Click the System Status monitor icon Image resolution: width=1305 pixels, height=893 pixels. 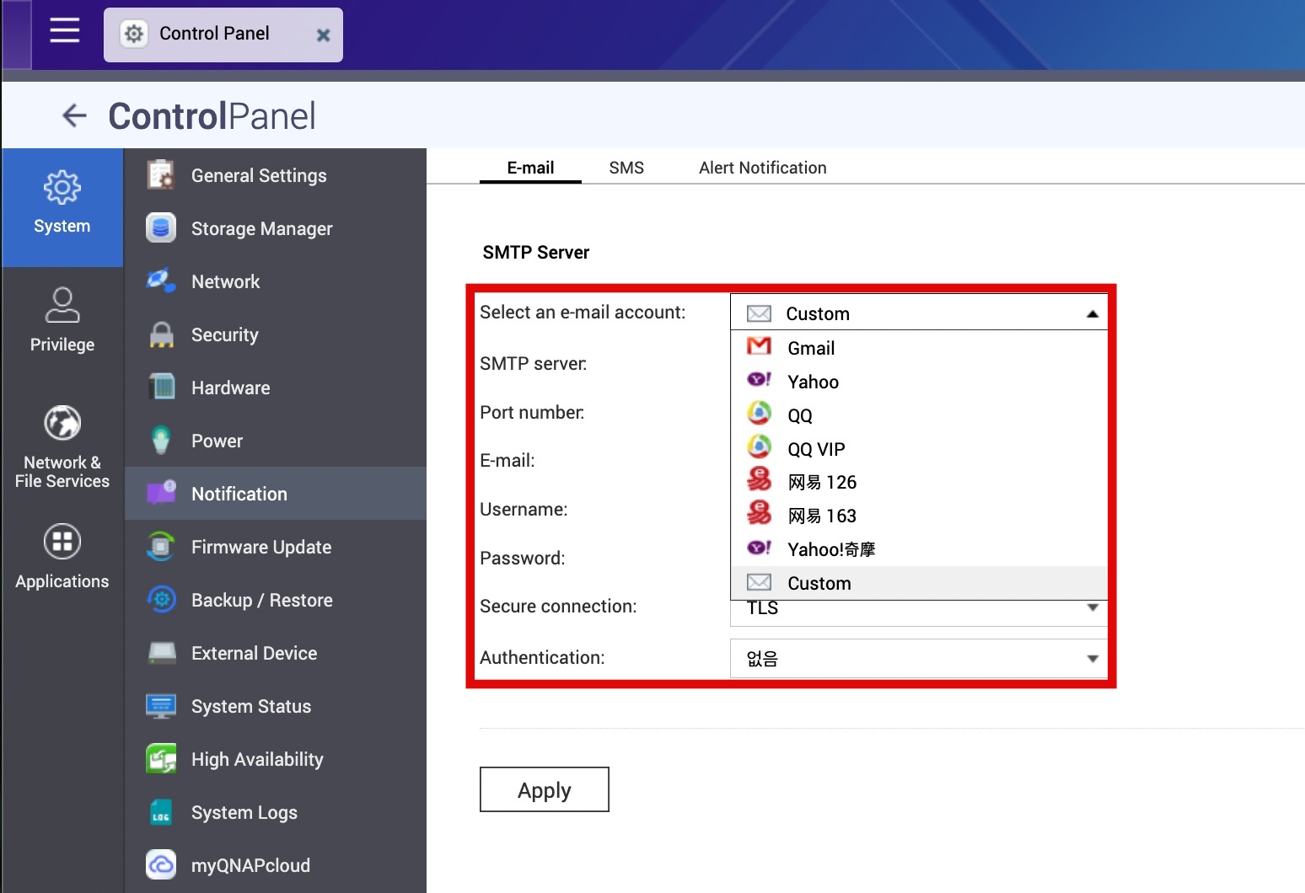coord(161,706)
